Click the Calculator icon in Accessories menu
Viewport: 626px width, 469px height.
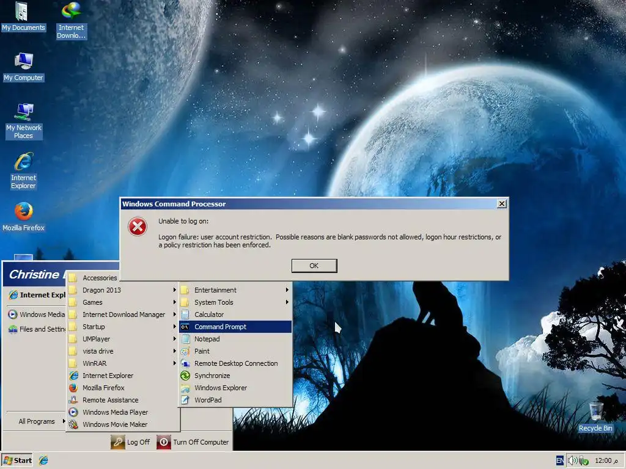pyautogui.click(x=185, y=314)
